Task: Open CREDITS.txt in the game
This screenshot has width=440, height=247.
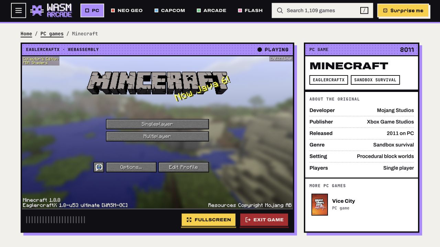Action: point(281,59)
